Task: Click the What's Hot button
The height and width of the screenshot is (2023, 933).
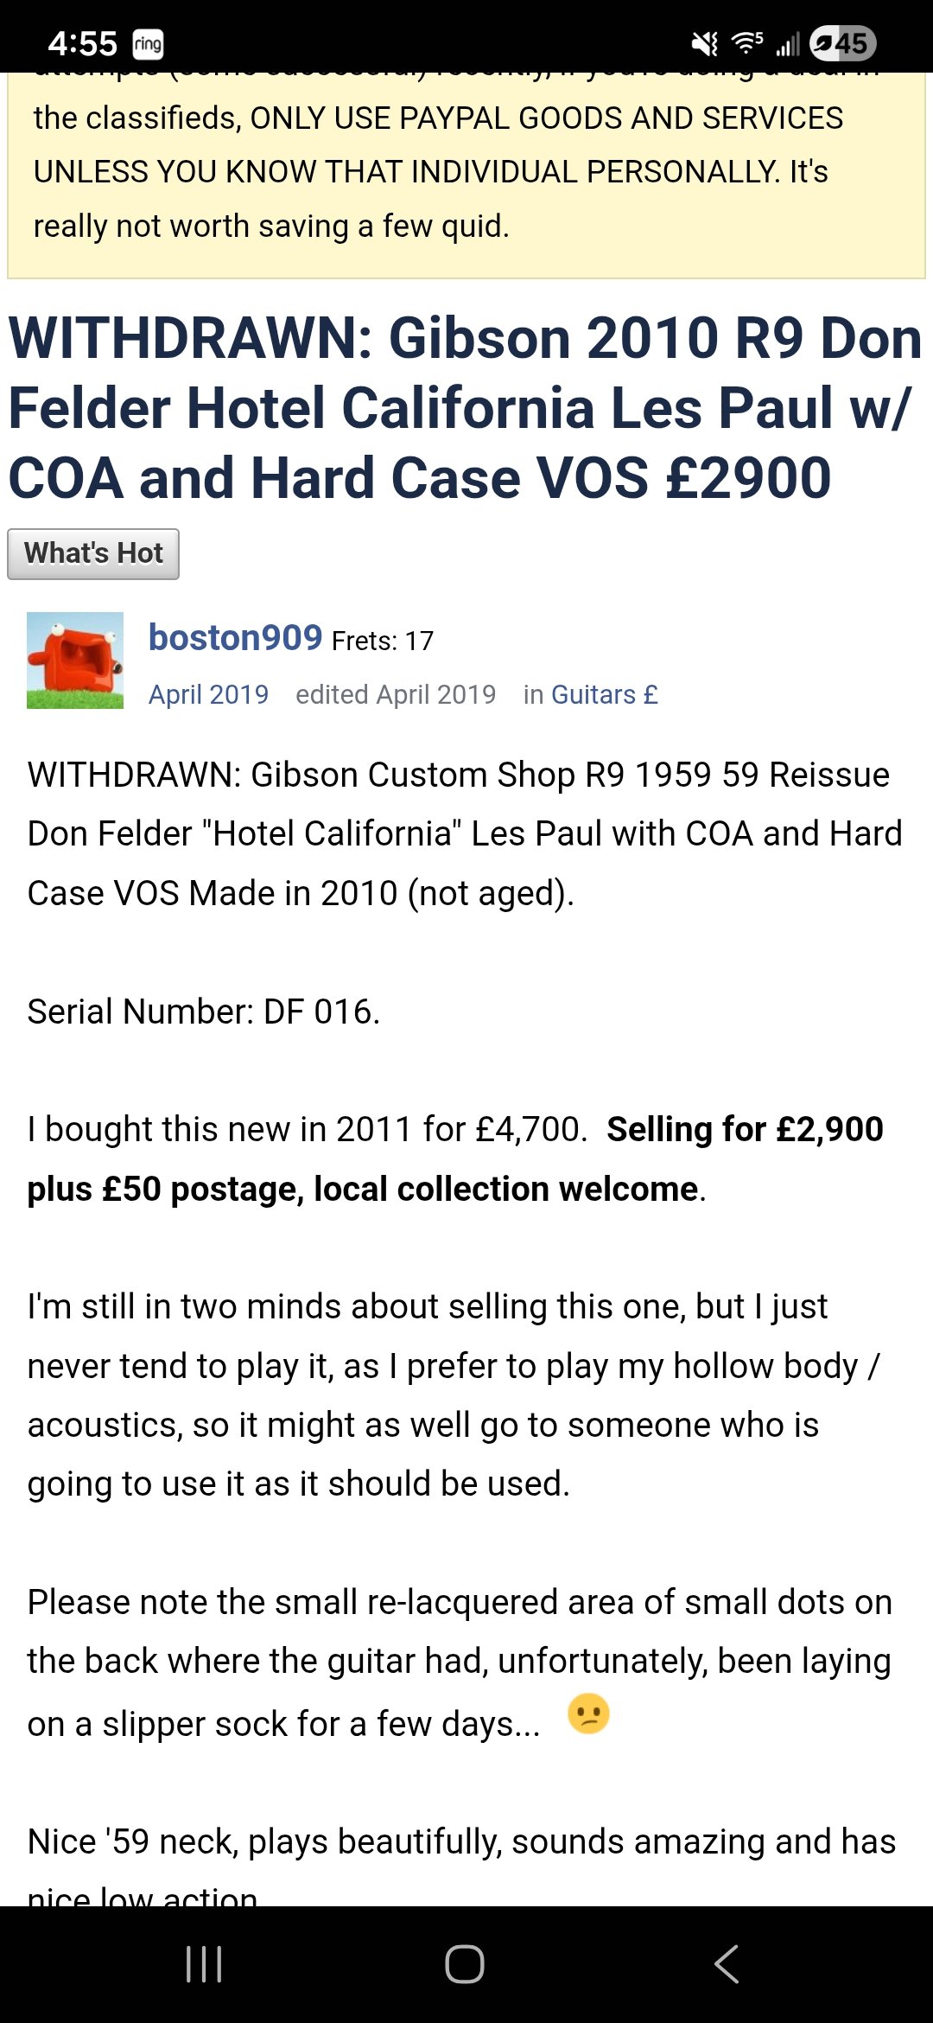Action: point(93,554)
